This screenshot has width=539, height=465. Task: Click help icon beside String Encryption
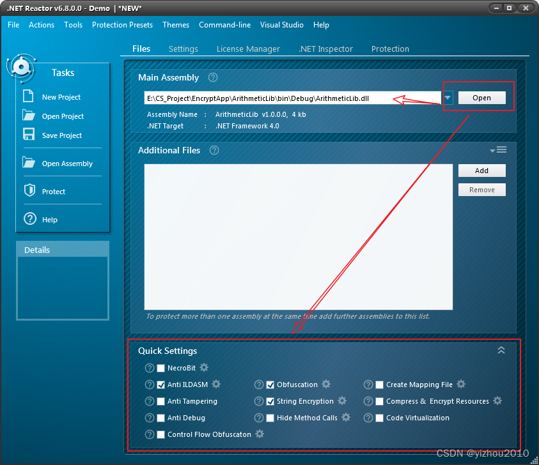click(x=259, y=401)
